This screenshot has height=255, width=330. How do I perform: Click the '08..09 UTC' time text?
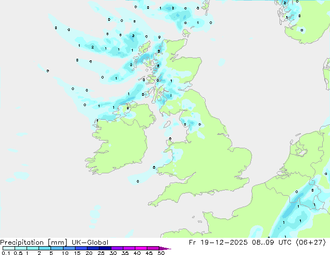[272, 243]
